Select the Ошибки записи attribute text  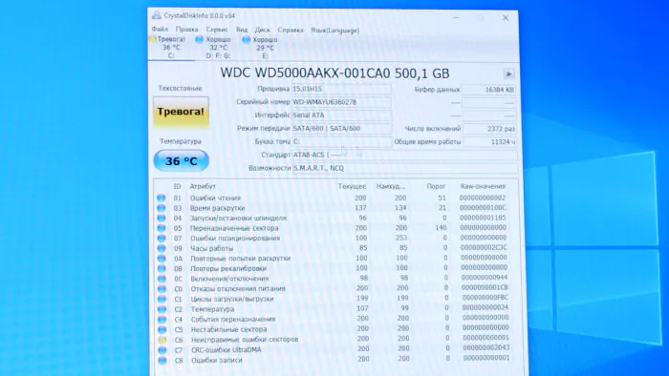tap(217, 360)
